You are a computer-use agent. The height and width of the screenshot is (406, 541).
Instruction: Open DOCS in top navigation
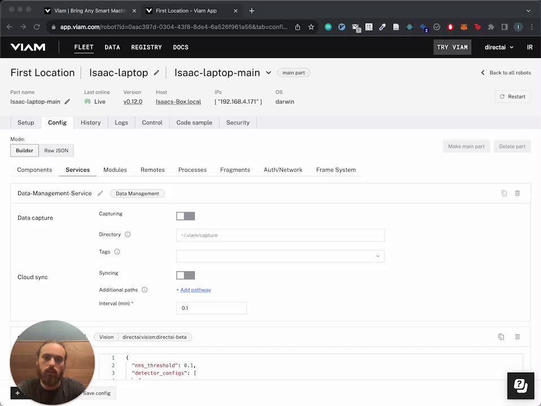pyautogui.click(x=181, y=47)
